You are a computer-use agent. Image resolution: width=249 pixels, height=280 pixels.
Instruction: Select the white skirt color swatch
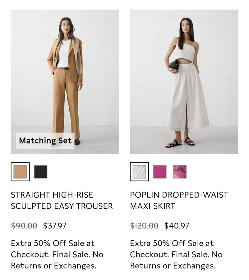[139, 172]
